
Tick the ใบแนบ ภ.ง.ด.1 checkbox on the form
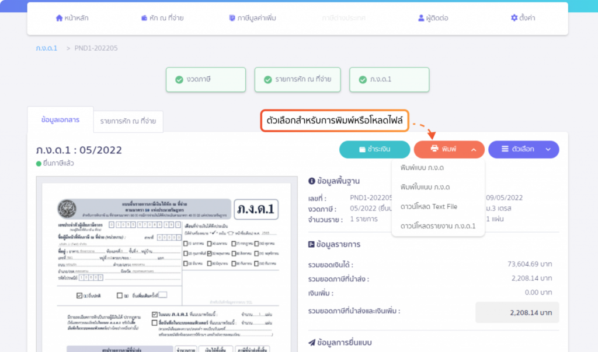[x=154, y=314]
